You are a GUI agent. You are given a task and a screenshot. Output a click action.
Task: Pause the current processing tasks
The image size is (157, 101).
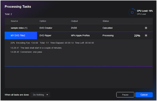125,95
